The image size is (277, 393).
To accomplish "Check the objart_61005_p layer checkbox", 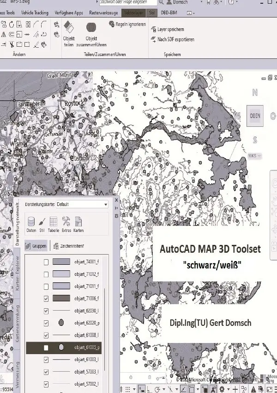I will click(46, 348).
